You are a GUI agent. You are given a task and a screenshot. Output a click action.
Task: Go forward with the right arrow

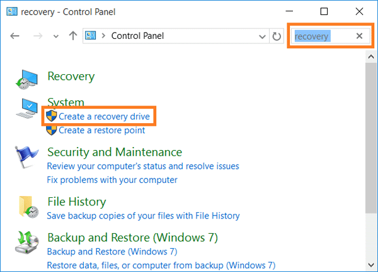click(38, 36)
